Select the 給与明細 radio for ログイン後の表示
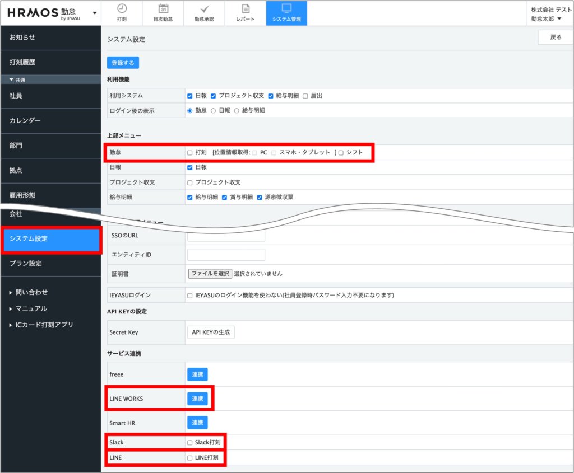 (237, 111)
